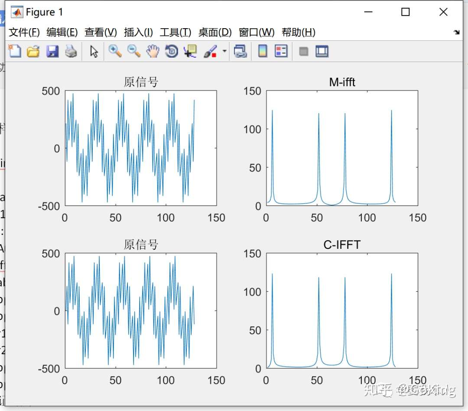Open file with the folder icon
The image size is (468, 411).
point(33,51)
